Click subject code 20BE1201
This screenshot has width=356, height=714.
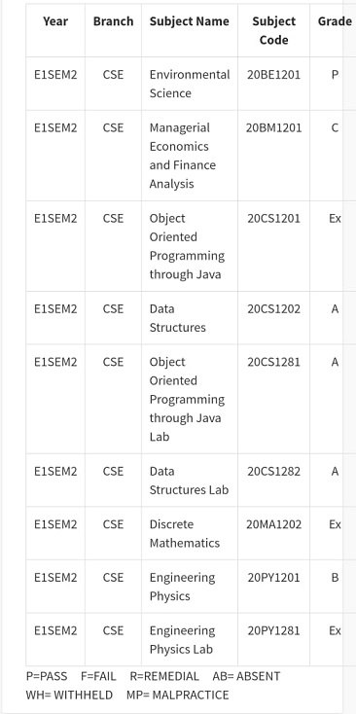tap(274, 74)
